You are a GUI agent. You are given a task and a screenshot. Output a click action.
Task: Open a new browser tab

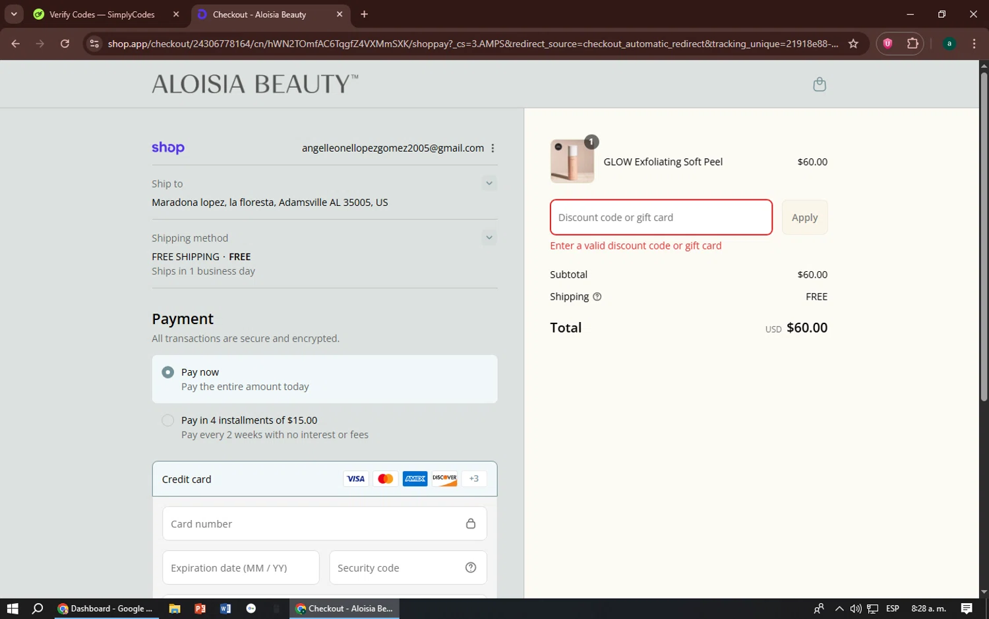pos(365,15)
